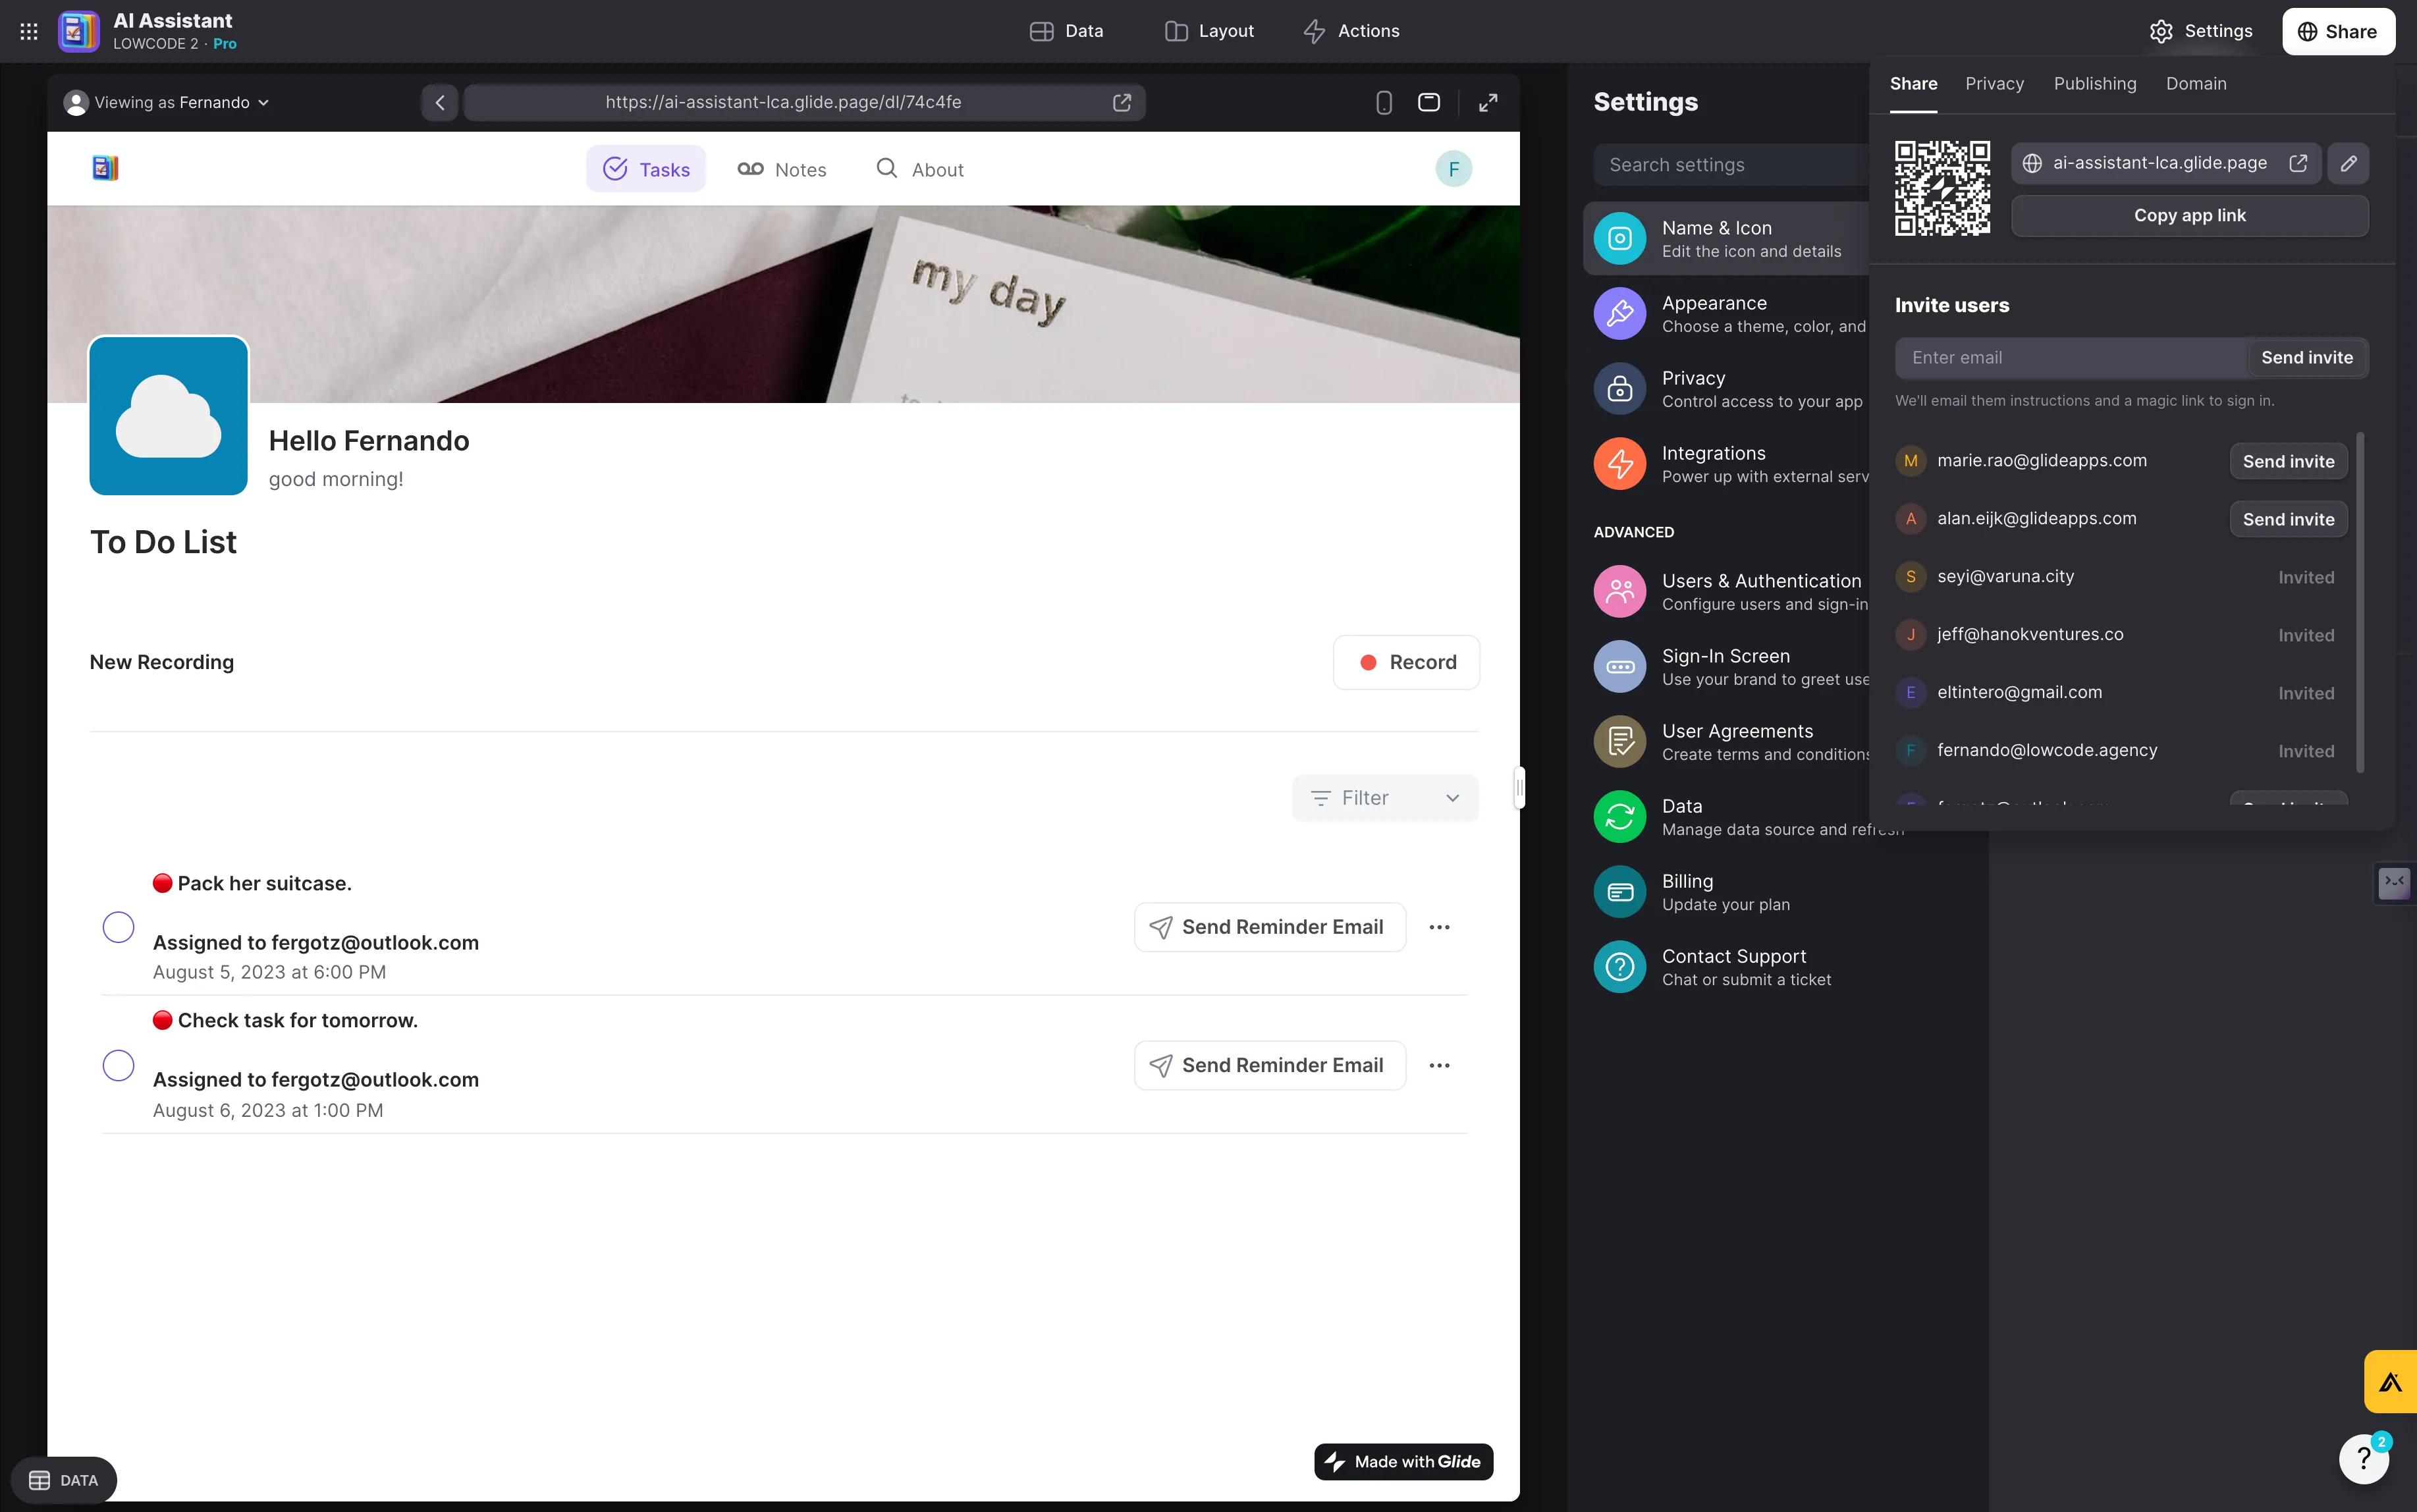Open options menu for Pack her suitcase

1440,927
